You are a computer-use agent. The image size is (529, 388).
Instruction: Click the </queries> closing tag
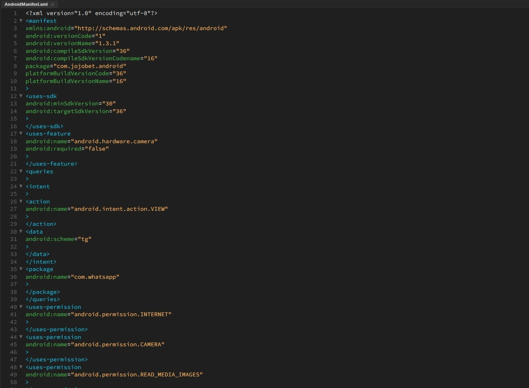click(x=43, y=299)
